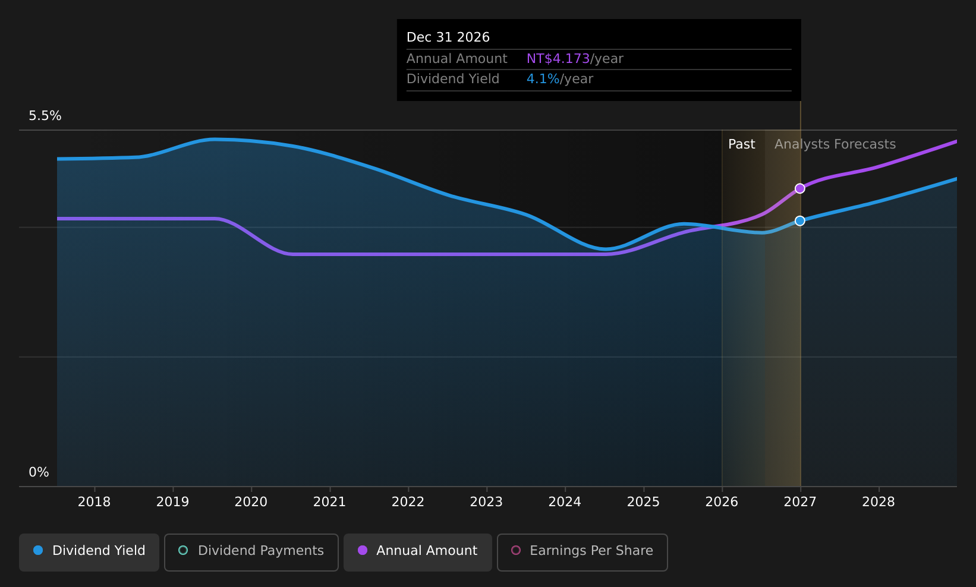Click the 2018 x-axis label

(94, 502)
